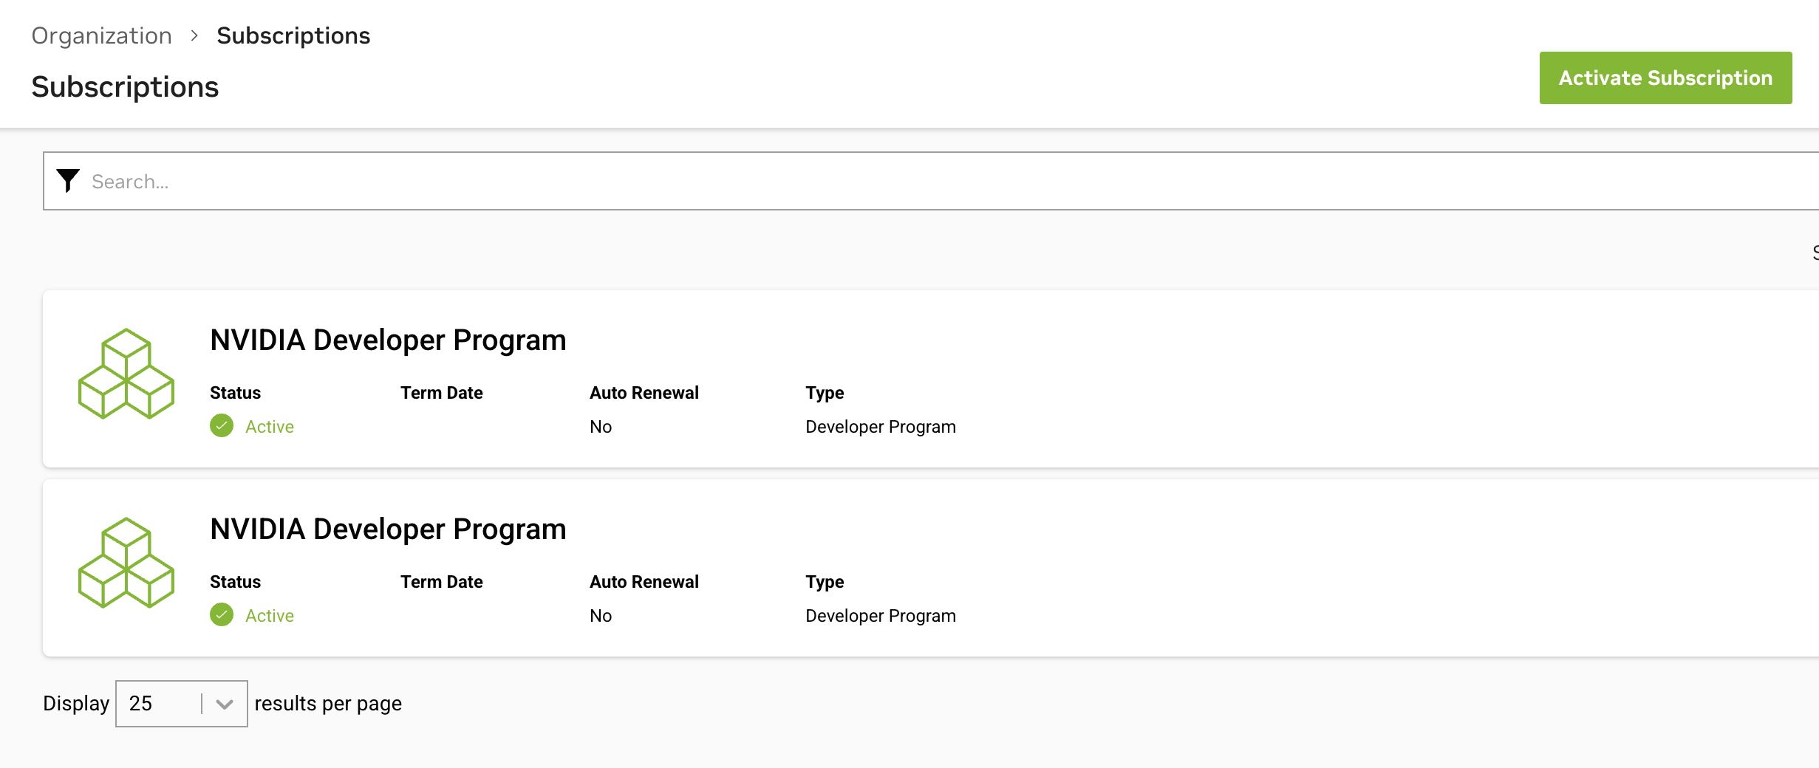Viewport: 1819px width, 768px height.
Task: Click the first subscription's Developer Program type value
Action: tap(881, 427)
